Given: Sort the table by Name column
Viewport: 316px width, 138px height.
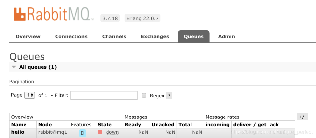Looking at the screenshot, I should (x=19, y=124).
